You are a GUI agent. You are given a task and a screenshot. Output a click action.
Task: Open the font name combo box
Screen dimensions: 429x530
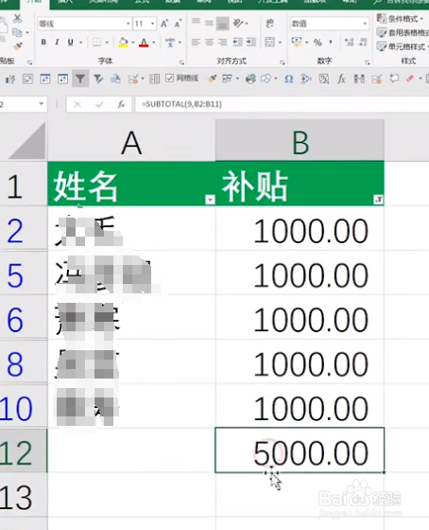pos(84,24)
